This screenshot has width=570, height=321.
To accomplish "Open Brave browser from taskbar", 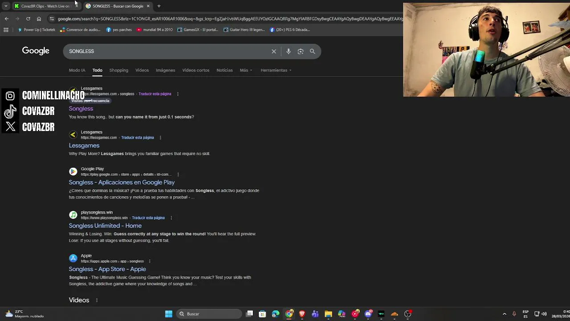I will [302, 314].
